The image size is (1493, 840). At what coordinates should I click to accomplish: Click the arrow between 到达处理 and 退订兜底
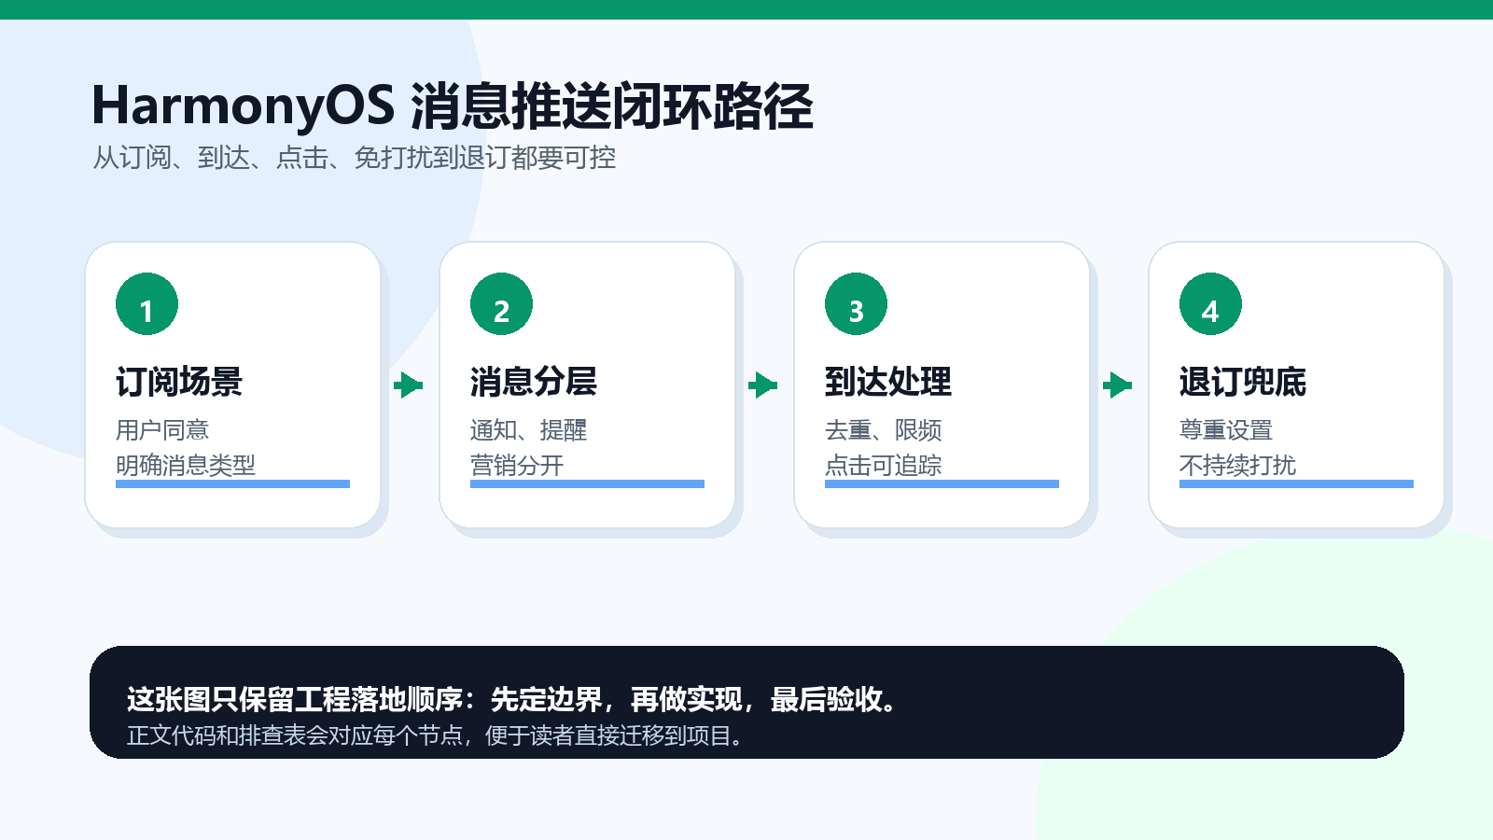point(1118,385)
